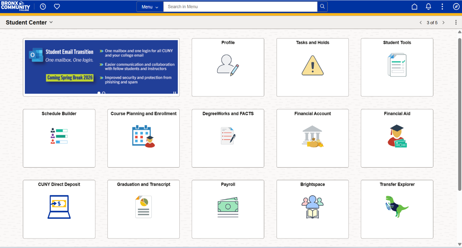Open the Tasks and Holds tile
Viewport: 462px width, 248px height.
coord(312,67)
